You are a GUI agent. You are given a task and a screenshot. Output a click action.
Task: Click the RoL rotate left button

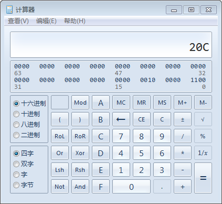click(60, 136)
